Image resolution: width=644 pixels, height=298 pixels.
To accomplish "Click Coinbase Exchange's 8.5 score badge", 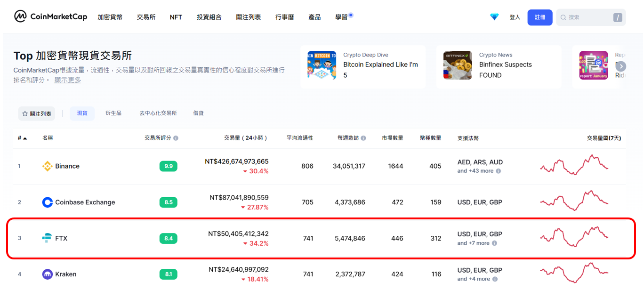I will (x=169, y=202).
